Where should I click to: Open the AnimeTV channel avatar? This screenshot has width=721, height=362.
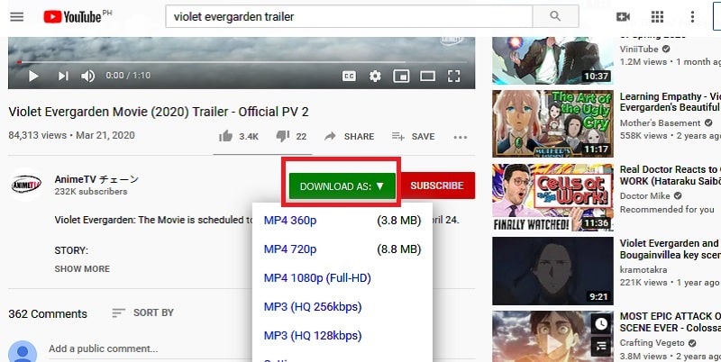pos(26,185)
